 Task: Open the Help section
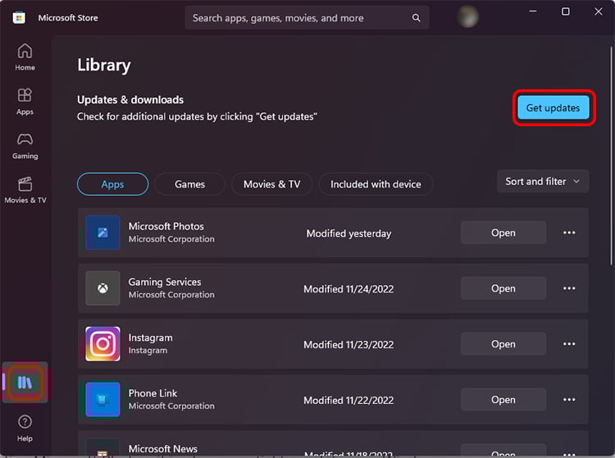click(25, 429)
